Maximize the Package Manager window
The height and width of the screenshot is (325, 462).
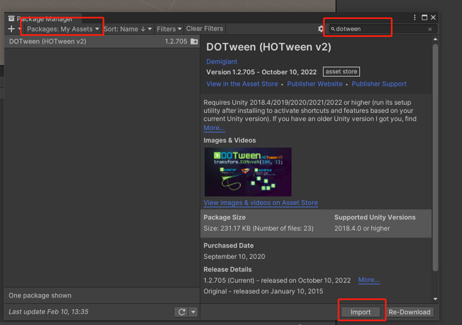[424, 18]
